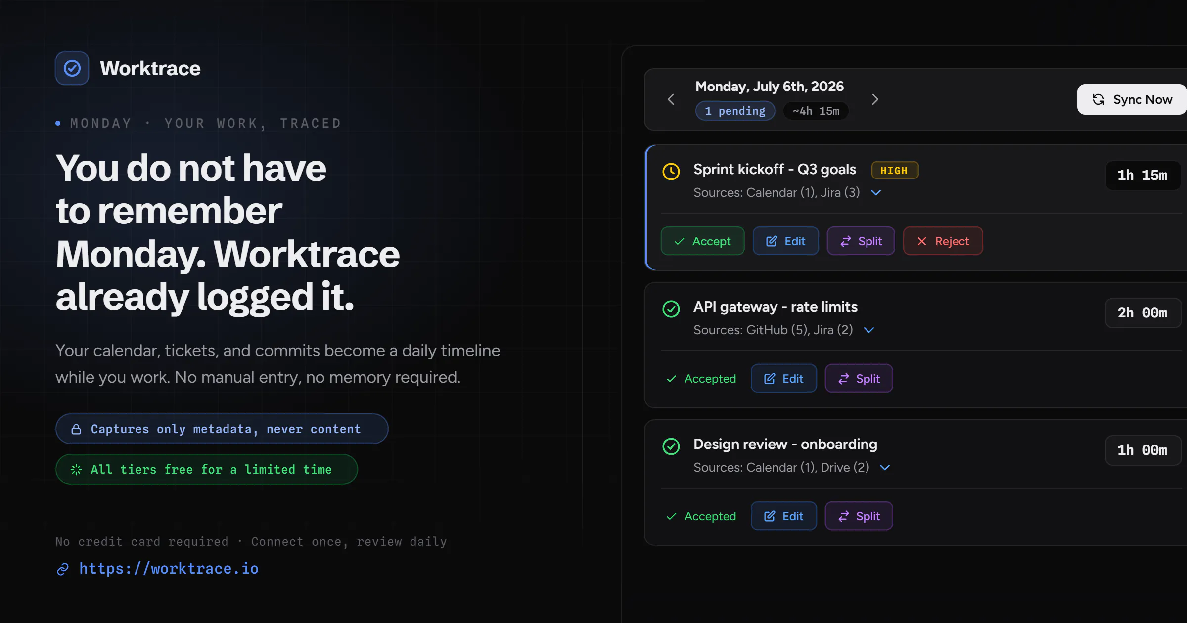Click the 'Design review - onboarding' title

tap(785, 444)
